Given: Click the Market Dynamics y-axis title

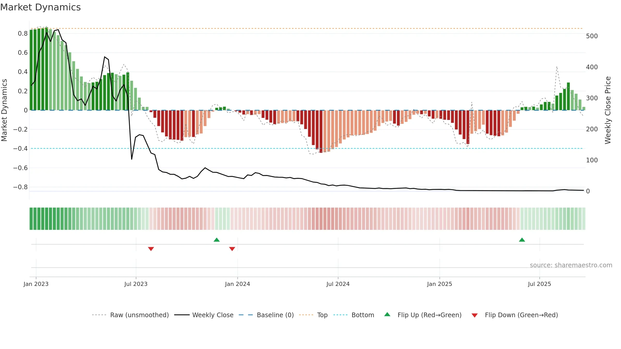Looking at the screenshot, I should 4,110.
